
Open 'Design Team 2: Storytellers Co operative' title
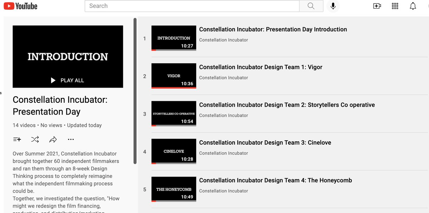pos(287,105)
